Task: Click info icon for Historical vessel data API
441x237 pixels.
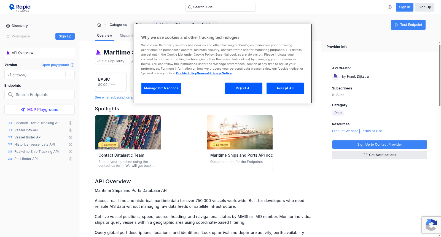Action: [x=71, y=145]
